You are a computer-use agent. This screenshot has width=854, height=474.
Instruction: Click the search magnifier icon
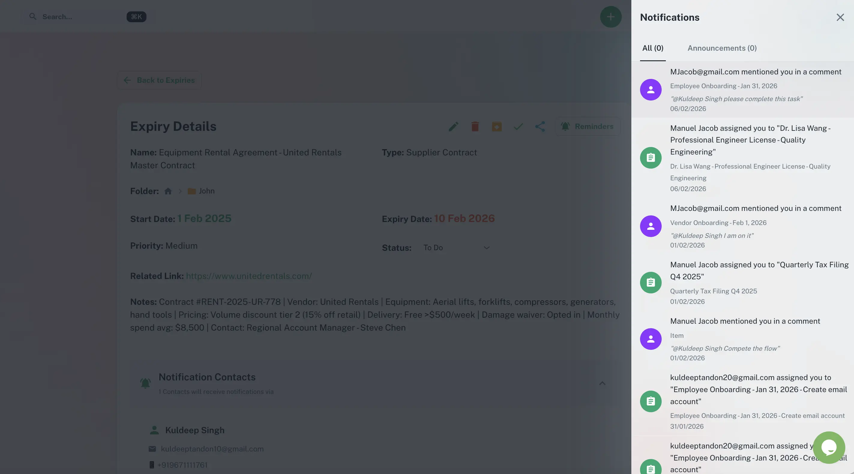(x=32, y=16)
